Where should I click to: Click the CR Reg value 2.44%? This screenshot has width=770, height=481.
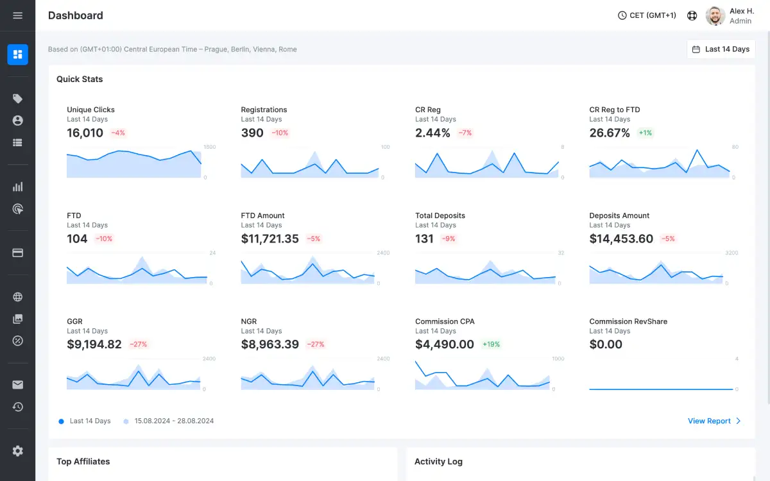point(432,133)
